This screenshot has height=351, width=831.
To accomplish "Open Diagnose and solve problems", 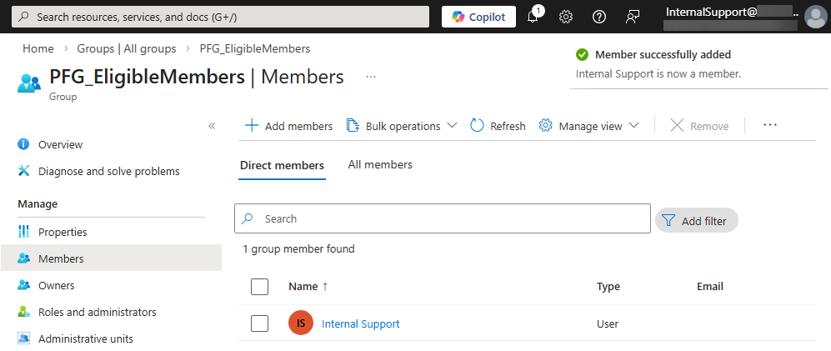I will point(108,171).
